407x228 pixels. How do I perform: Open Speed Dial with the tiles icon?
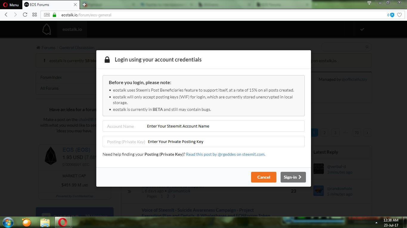coord(34,15)
